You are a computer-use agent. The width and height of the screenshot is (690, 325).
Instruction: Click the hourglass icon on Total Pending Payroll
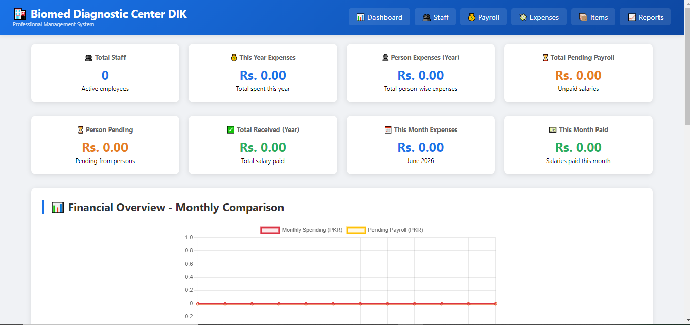pyautogui.click(x=545, y=58)
